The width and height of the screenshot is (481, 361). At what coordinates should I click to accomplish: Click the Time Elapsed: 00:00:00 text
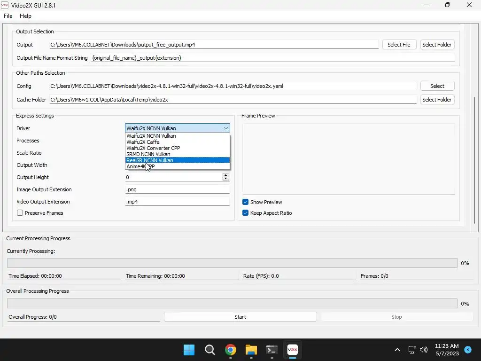pos(35,275)
